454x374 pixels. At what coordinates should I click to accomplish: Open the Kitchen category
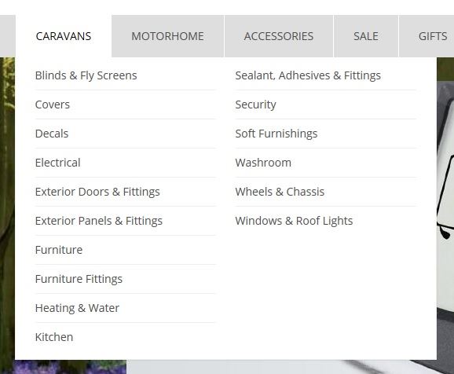[54, 337]
